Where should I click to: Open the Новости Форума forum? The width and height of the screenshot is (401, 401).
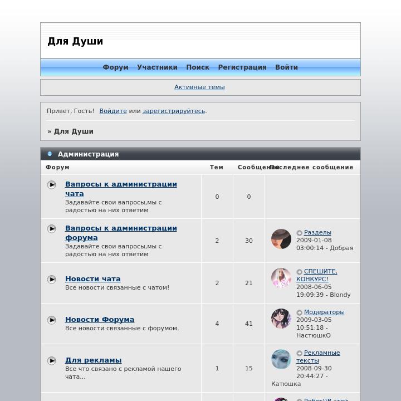[x=100, y=320]
